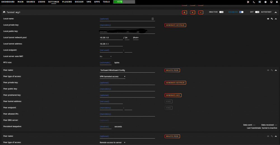Open Local server uses NAT dropdown
The height and width of the screenshot is (145, 280).
point(106,56)
